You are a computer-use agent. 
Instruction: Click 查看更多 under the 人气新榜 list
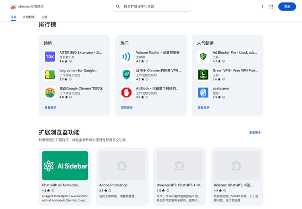(203, 107)
